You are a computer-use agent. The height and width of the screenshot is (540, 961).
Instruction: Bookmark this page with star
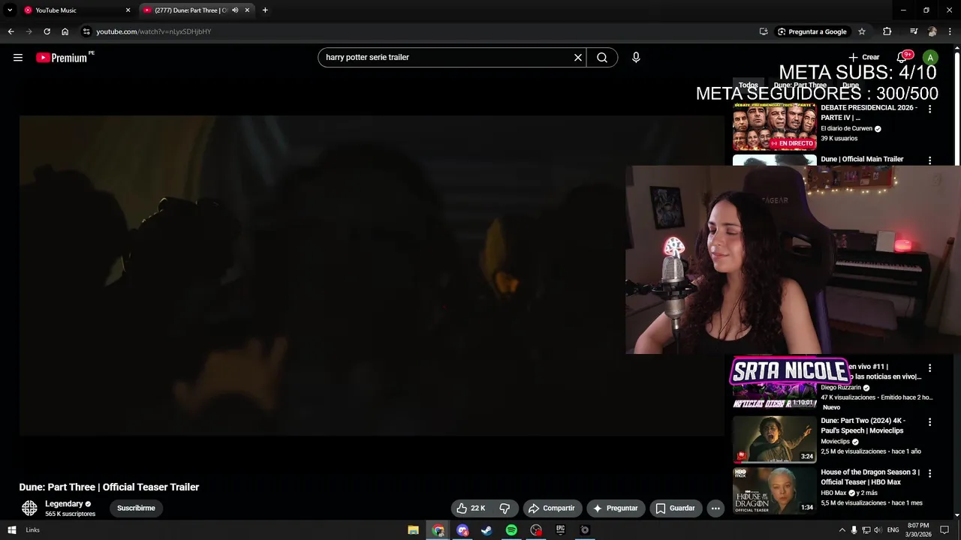[x=862, y=31]
